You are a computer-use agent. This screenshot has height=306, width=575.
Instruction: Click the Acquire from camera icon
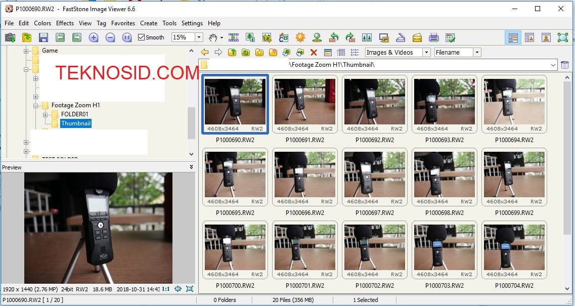click(10, 37)
